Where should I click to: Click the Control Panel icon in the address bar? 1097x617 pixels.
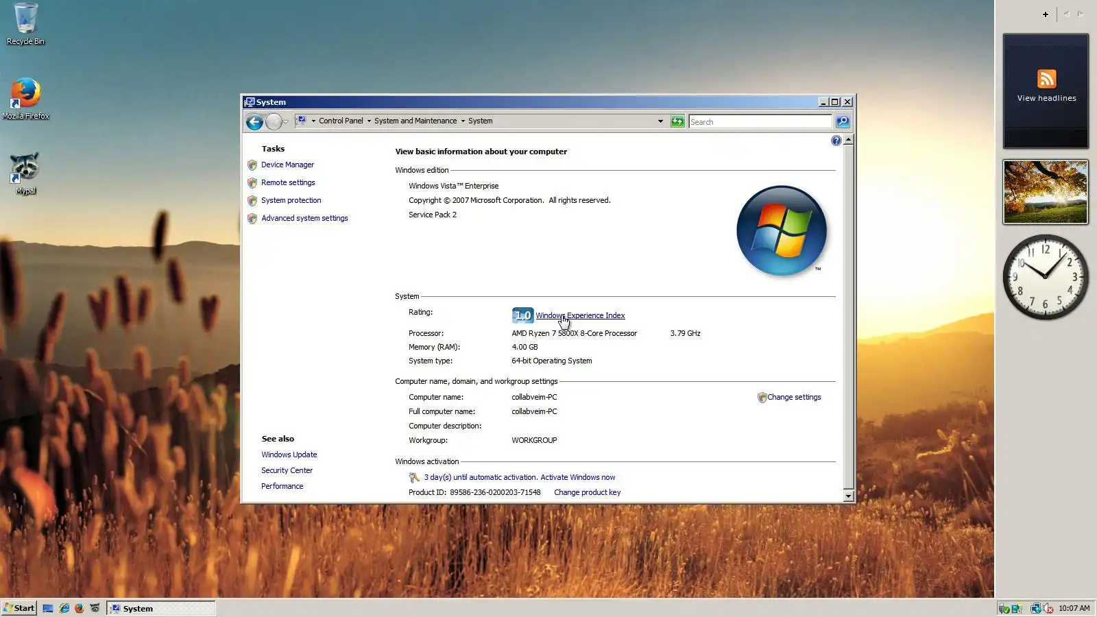pos(302,121)
